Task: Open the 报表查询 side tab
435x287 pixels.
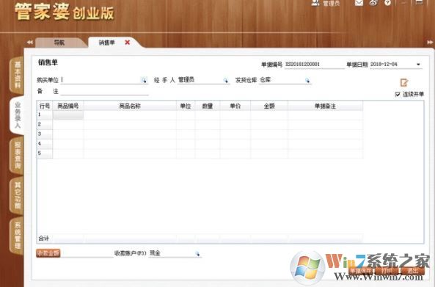Action: click(17, 156)
